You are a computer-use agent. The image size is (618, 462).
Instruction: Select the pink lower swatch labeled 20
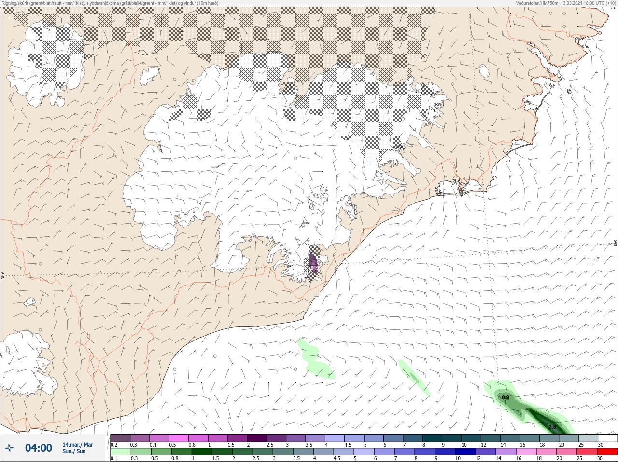click(566, 452)
